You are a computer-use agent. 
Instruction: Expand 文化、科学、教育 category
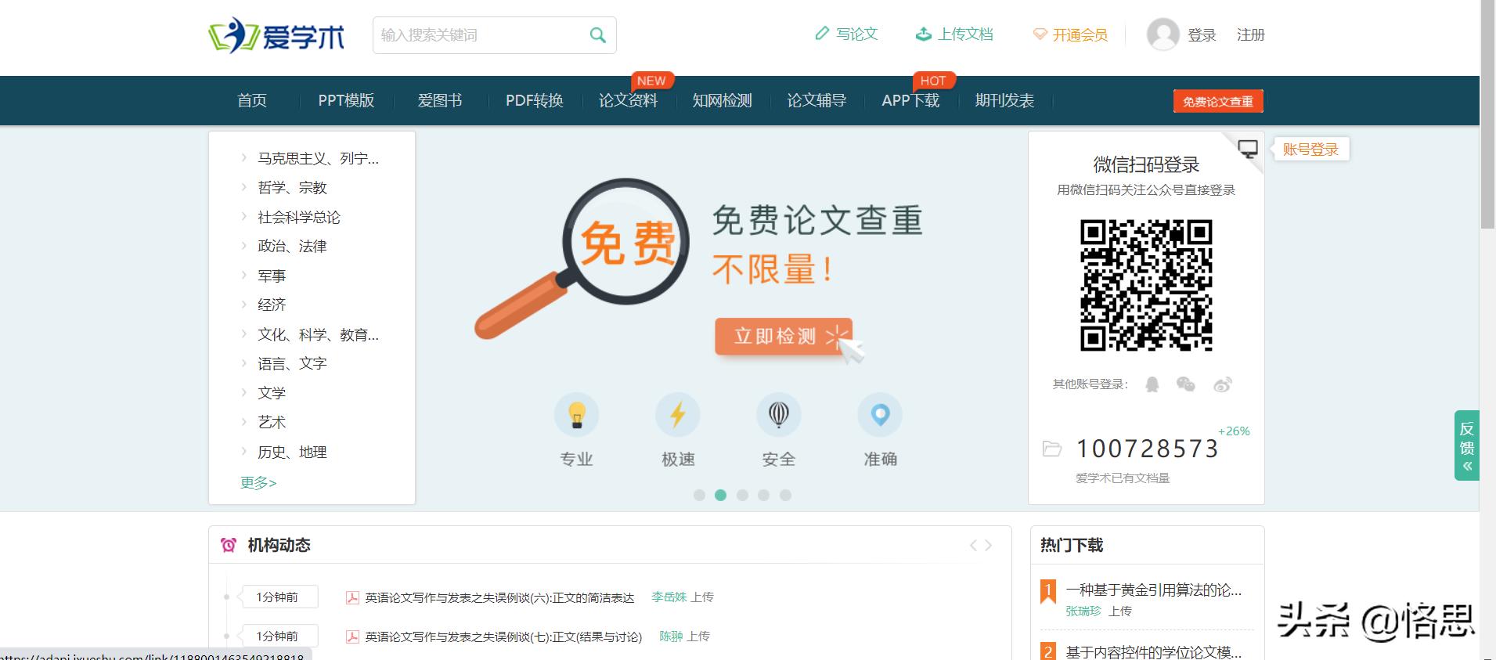point(318,334)
